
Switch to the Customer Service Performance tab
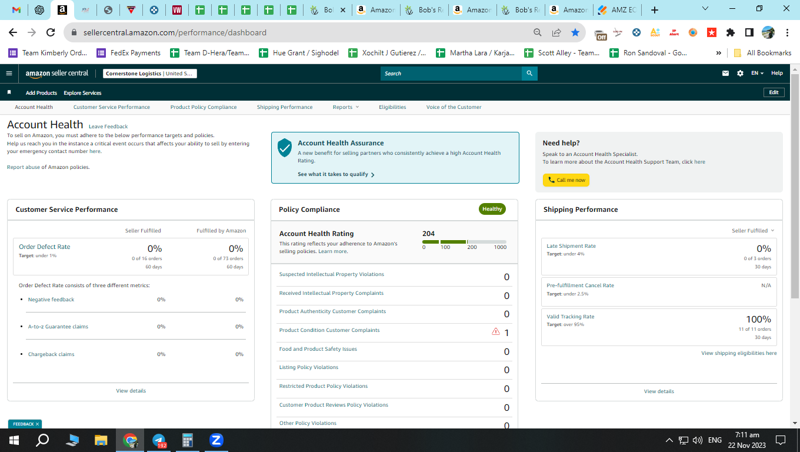pos(112,107)
